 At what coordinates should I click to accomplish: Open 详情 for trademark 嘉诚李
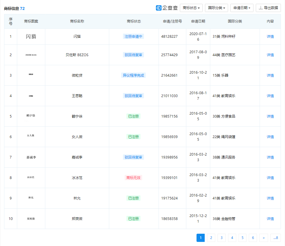pos(270,157)
